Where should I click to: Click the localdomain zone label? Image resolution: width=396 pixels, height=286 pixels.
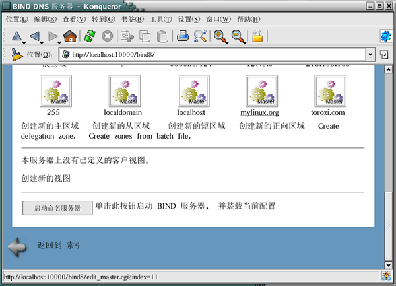pyautogui.click(x=123, y=112)
